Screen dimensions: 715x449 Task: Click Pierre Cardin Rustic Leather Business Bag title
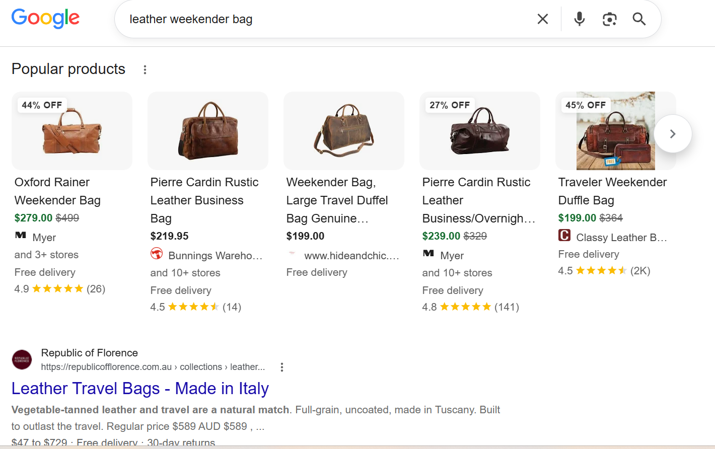(x=204, y=200)
